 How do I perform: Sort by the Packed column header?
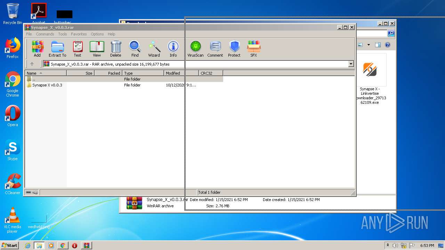108,73
